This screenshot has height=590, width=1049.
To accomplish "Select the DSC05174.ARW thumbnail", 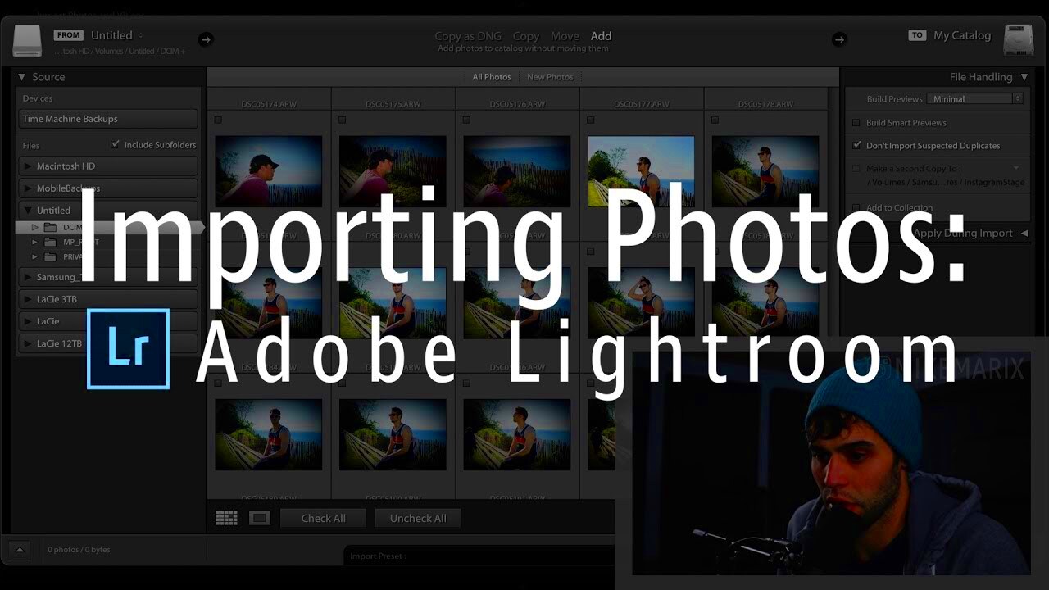I will point(269,170).
